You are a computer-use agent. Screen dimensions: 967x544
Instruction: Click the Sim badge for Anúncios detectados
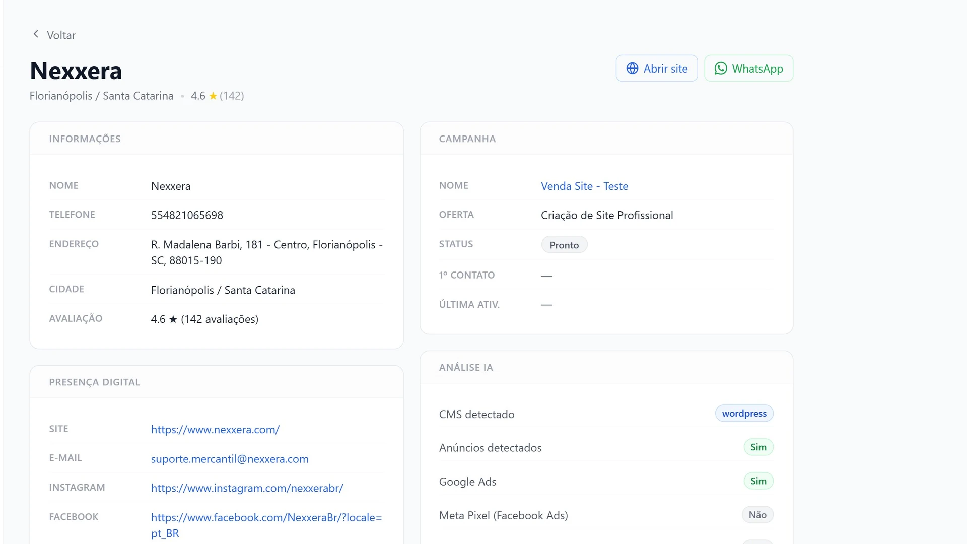pos(758,447)
